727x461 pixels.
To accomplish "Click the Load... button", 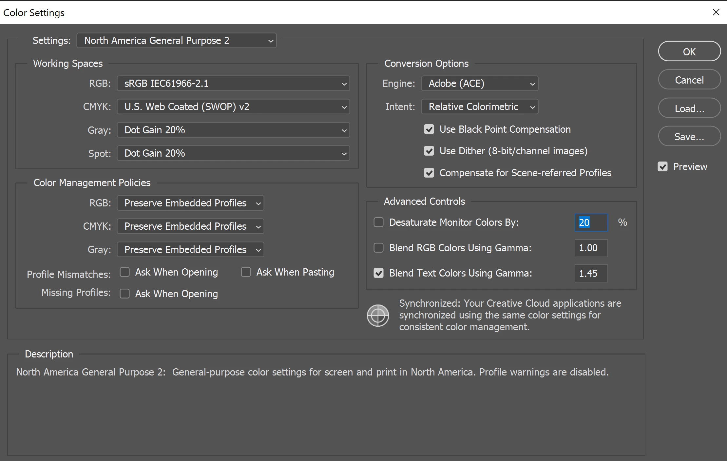I will (689, 108).
